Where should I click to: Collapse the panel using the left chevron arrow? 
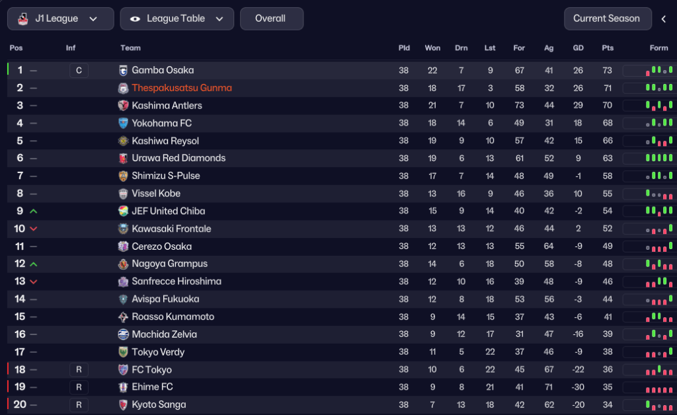pos(664,19)
